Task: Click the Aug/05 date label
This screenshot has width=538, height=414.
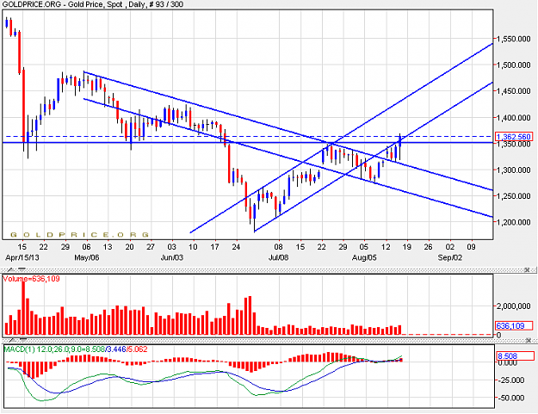Action: [364, 257]
